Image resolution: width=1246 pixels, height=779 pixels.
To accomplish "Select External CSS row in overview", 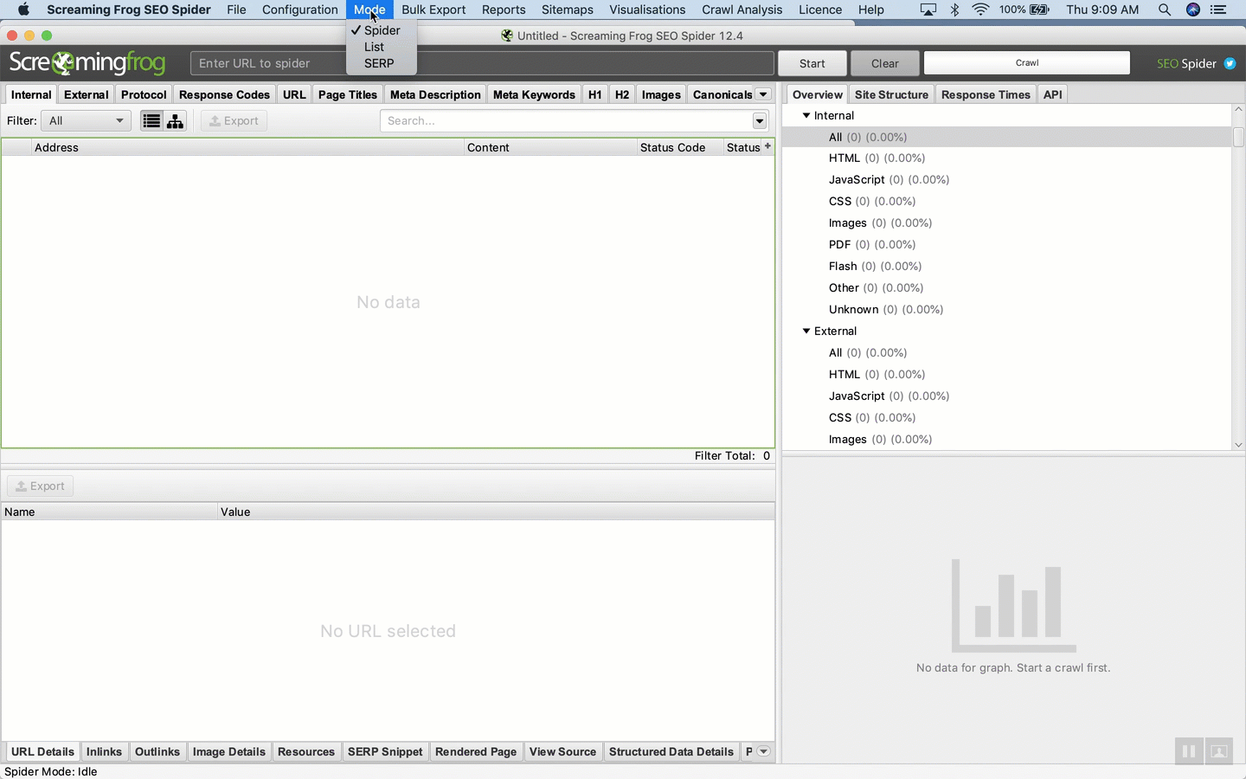I will (1006, 417).
